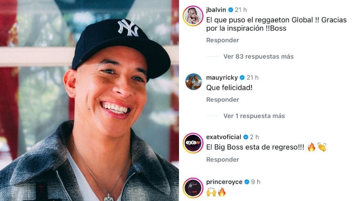Click exatvoficial's blue verified badge
The width and height of the screenshot is (358, 201).
click(x=246, y=137)
